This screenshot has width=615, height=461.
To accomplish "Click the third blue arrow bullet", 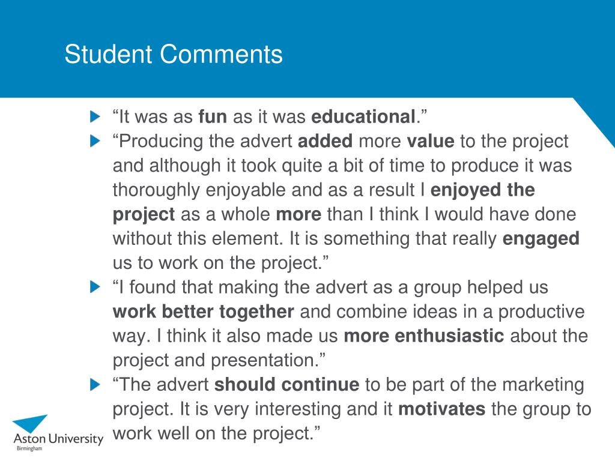I will 95,286.
